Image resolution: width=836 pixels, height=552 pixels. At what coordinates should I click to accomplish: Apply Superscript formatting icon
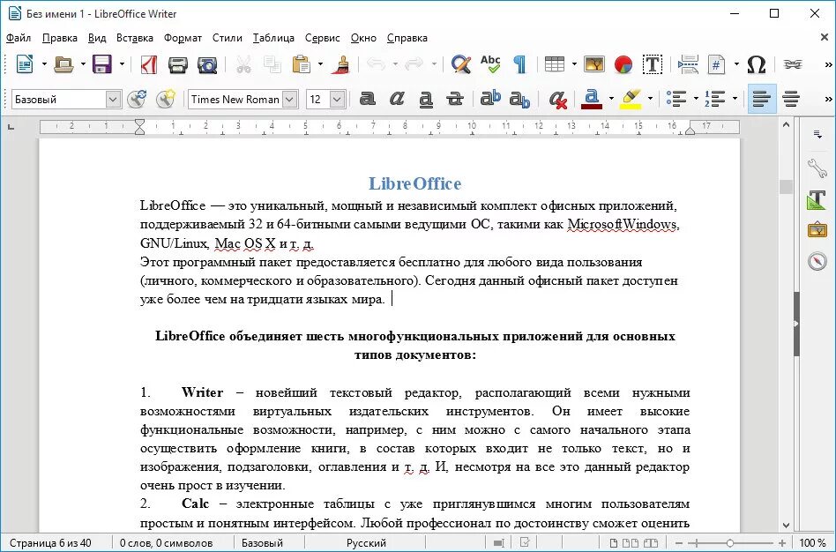(x=490, y=99)
